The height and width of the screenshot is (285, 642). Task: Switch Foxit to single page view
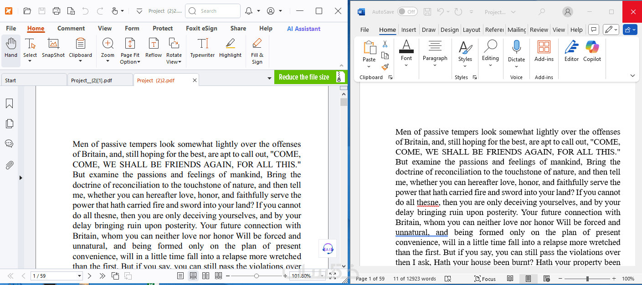(180, 276)
